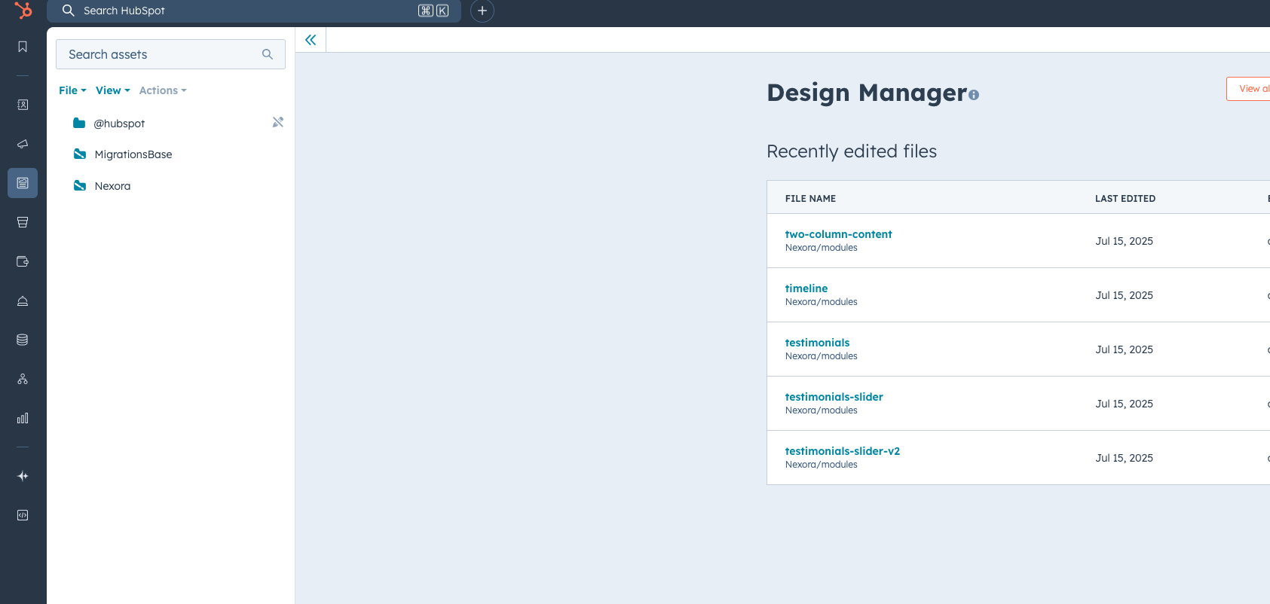
Task: Open the timeline module file
Action: tap(806, 288)
